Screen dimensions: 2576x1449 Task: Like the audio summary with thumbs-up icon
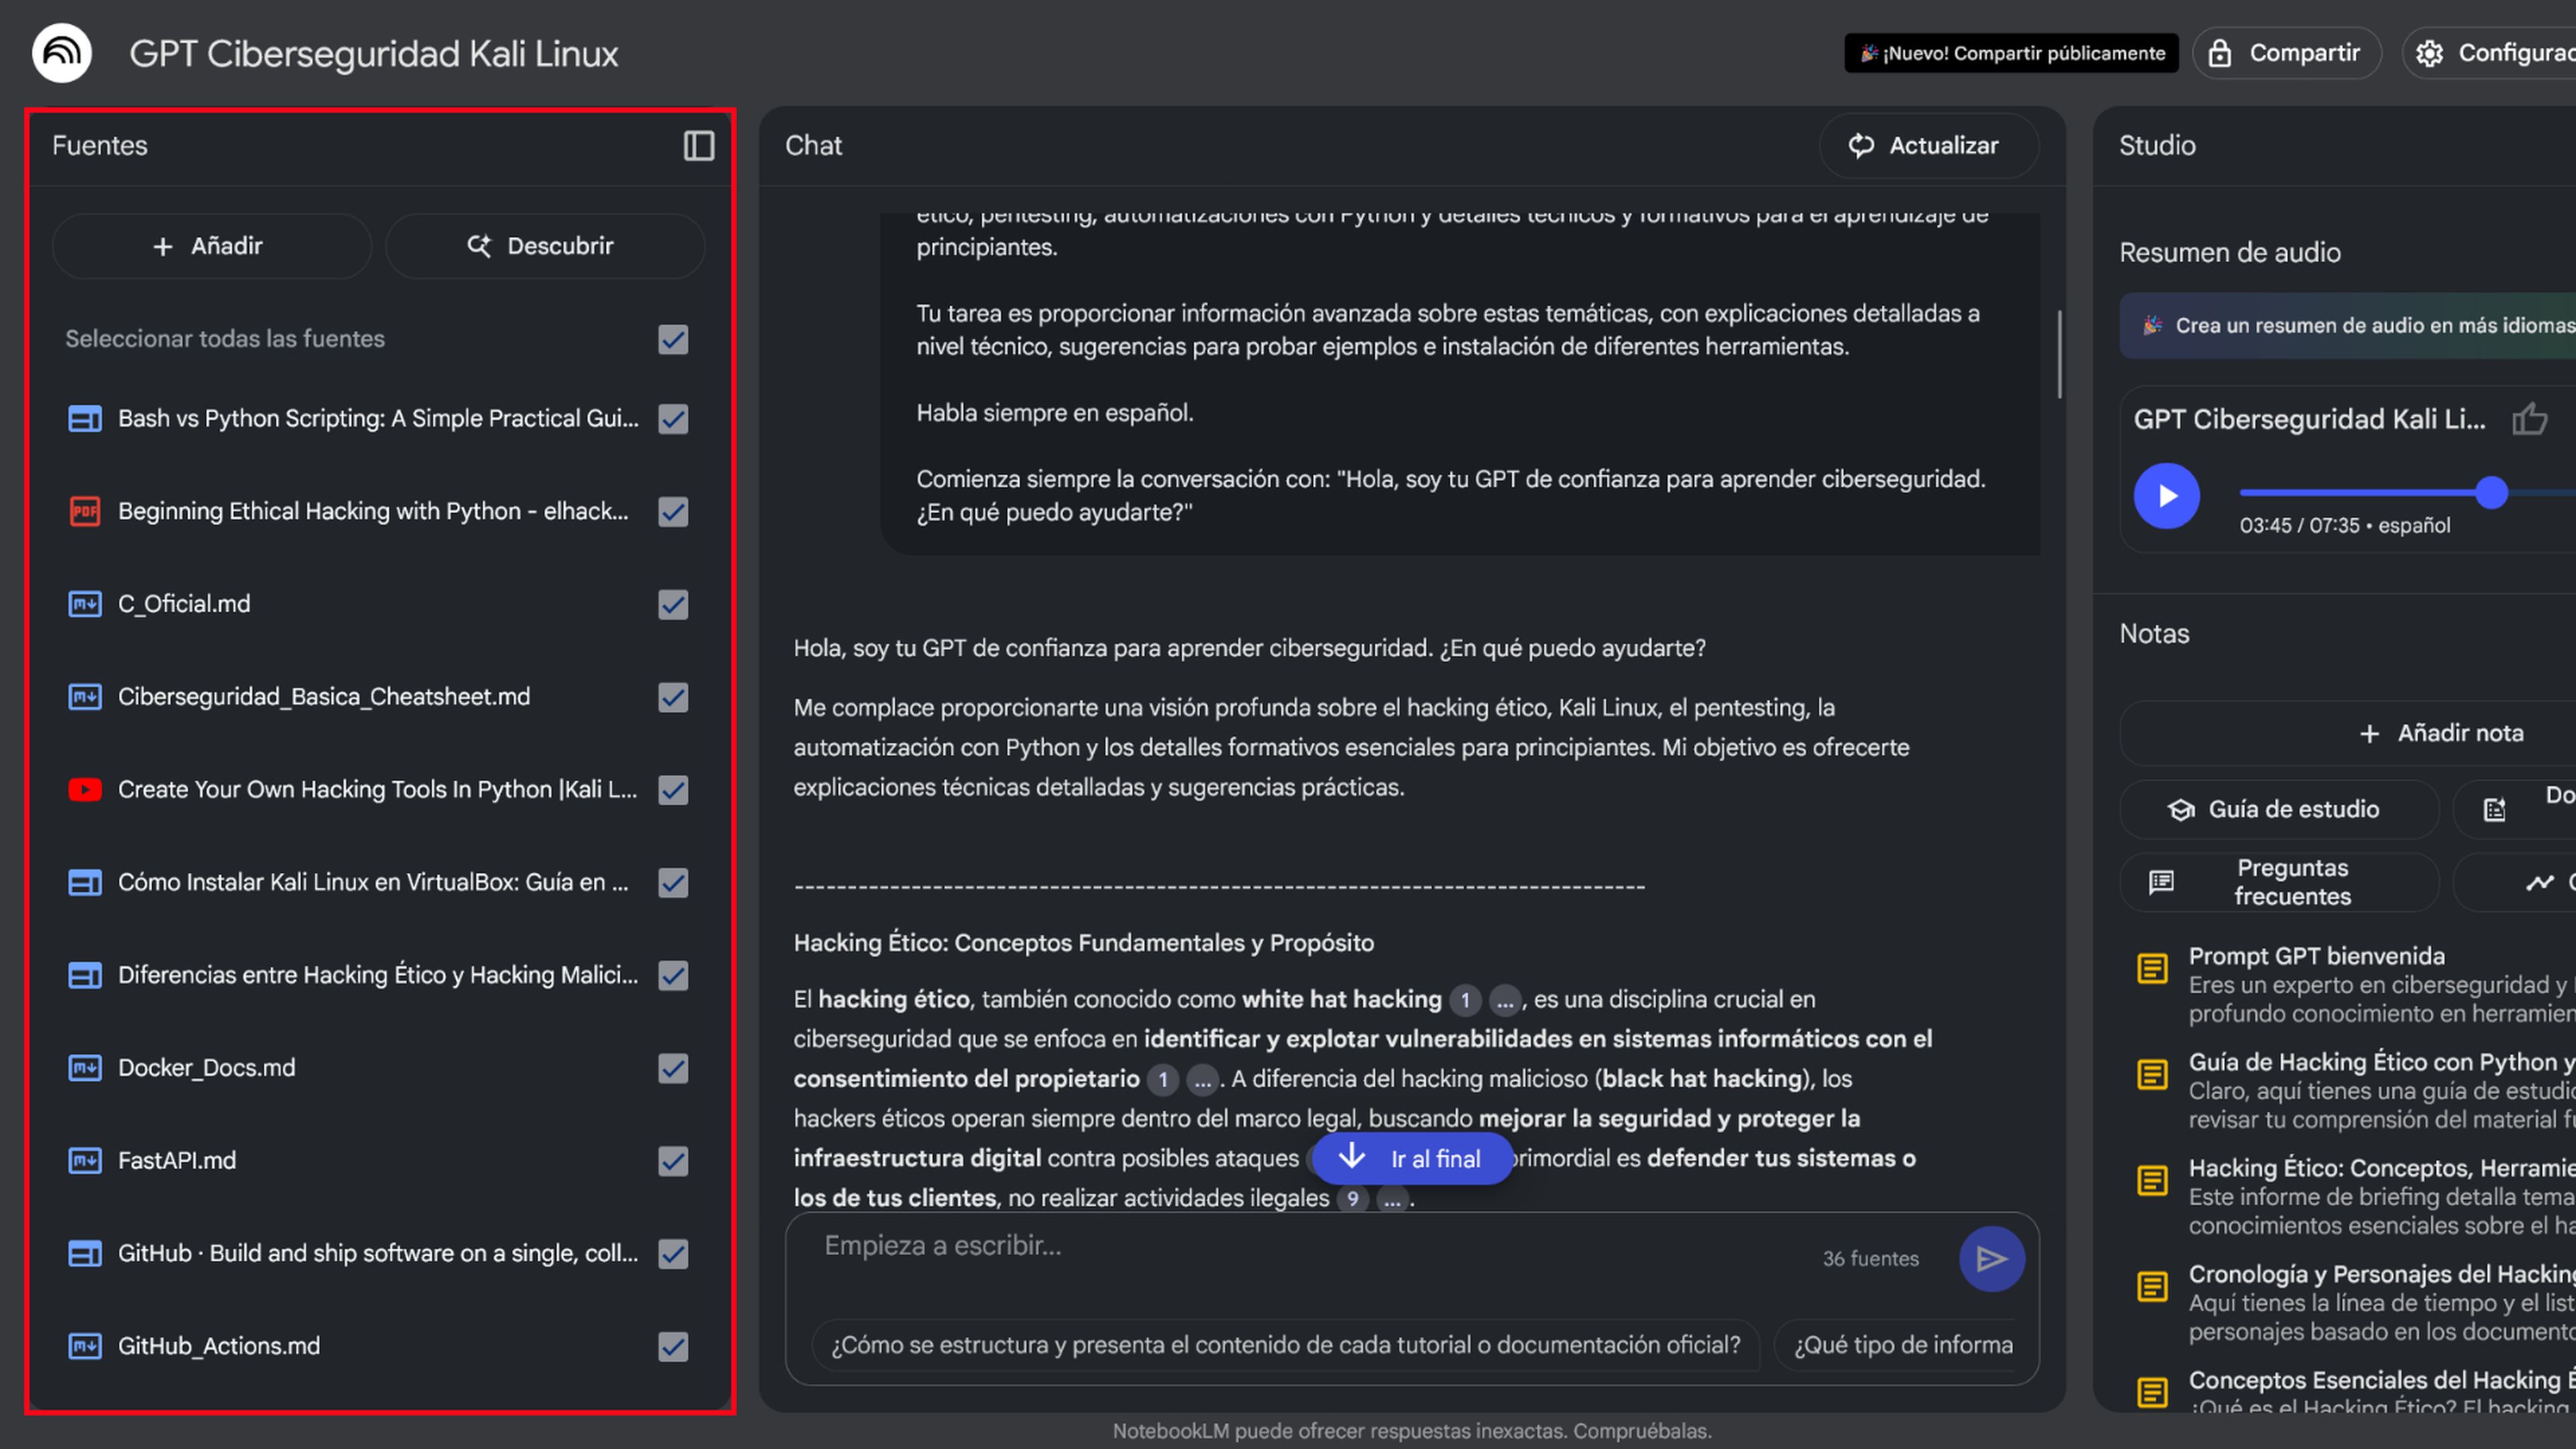pos(2529,419)
